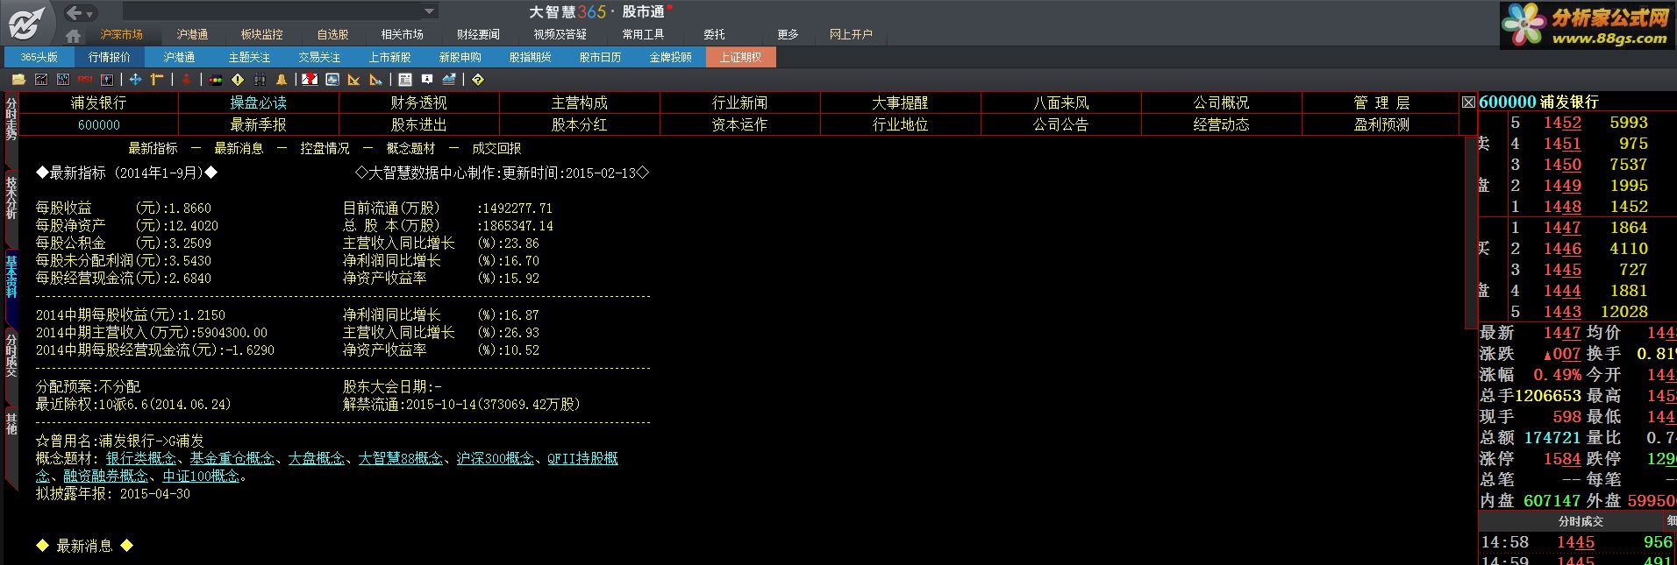Switch to the 股指期货 tab
Screen dimensions: 1677x565
click(x=531, y=57)
